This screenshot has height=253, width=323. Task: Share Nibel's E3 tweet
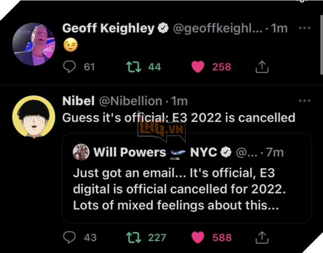coord(261,237)
